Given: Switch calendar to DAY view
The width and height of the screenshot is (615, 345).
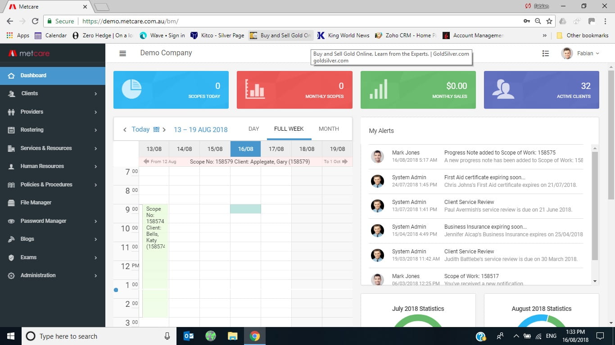Looking at the screenshot, I should (254, 129).
